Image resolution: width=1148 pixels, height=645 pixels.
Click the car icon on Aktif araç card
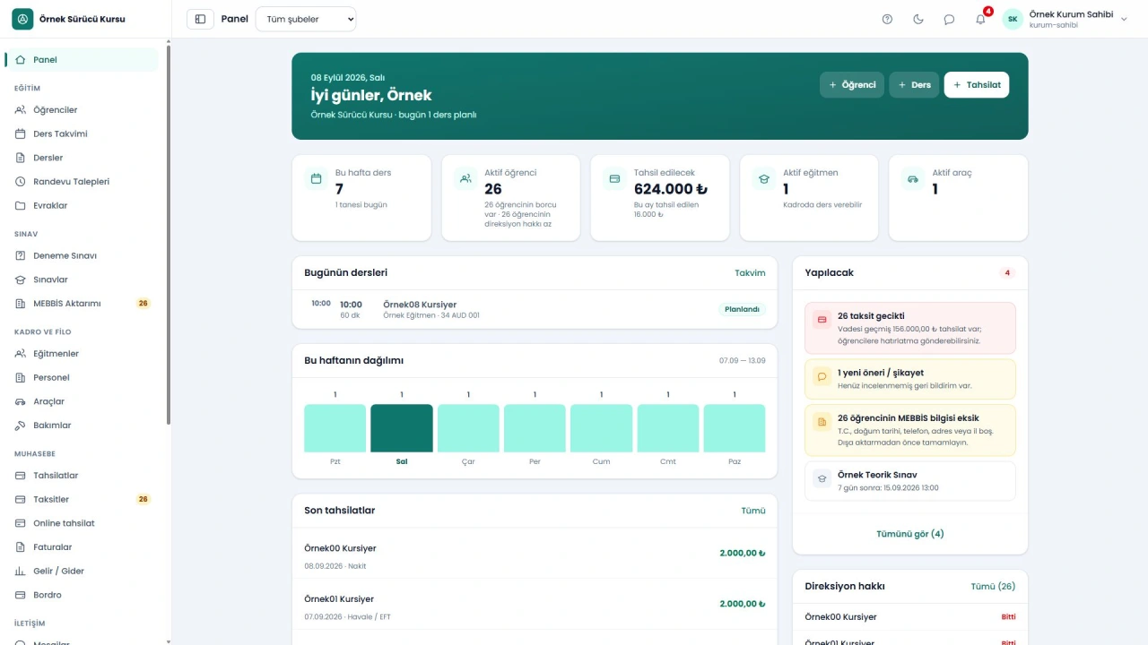tap(913, 179)
